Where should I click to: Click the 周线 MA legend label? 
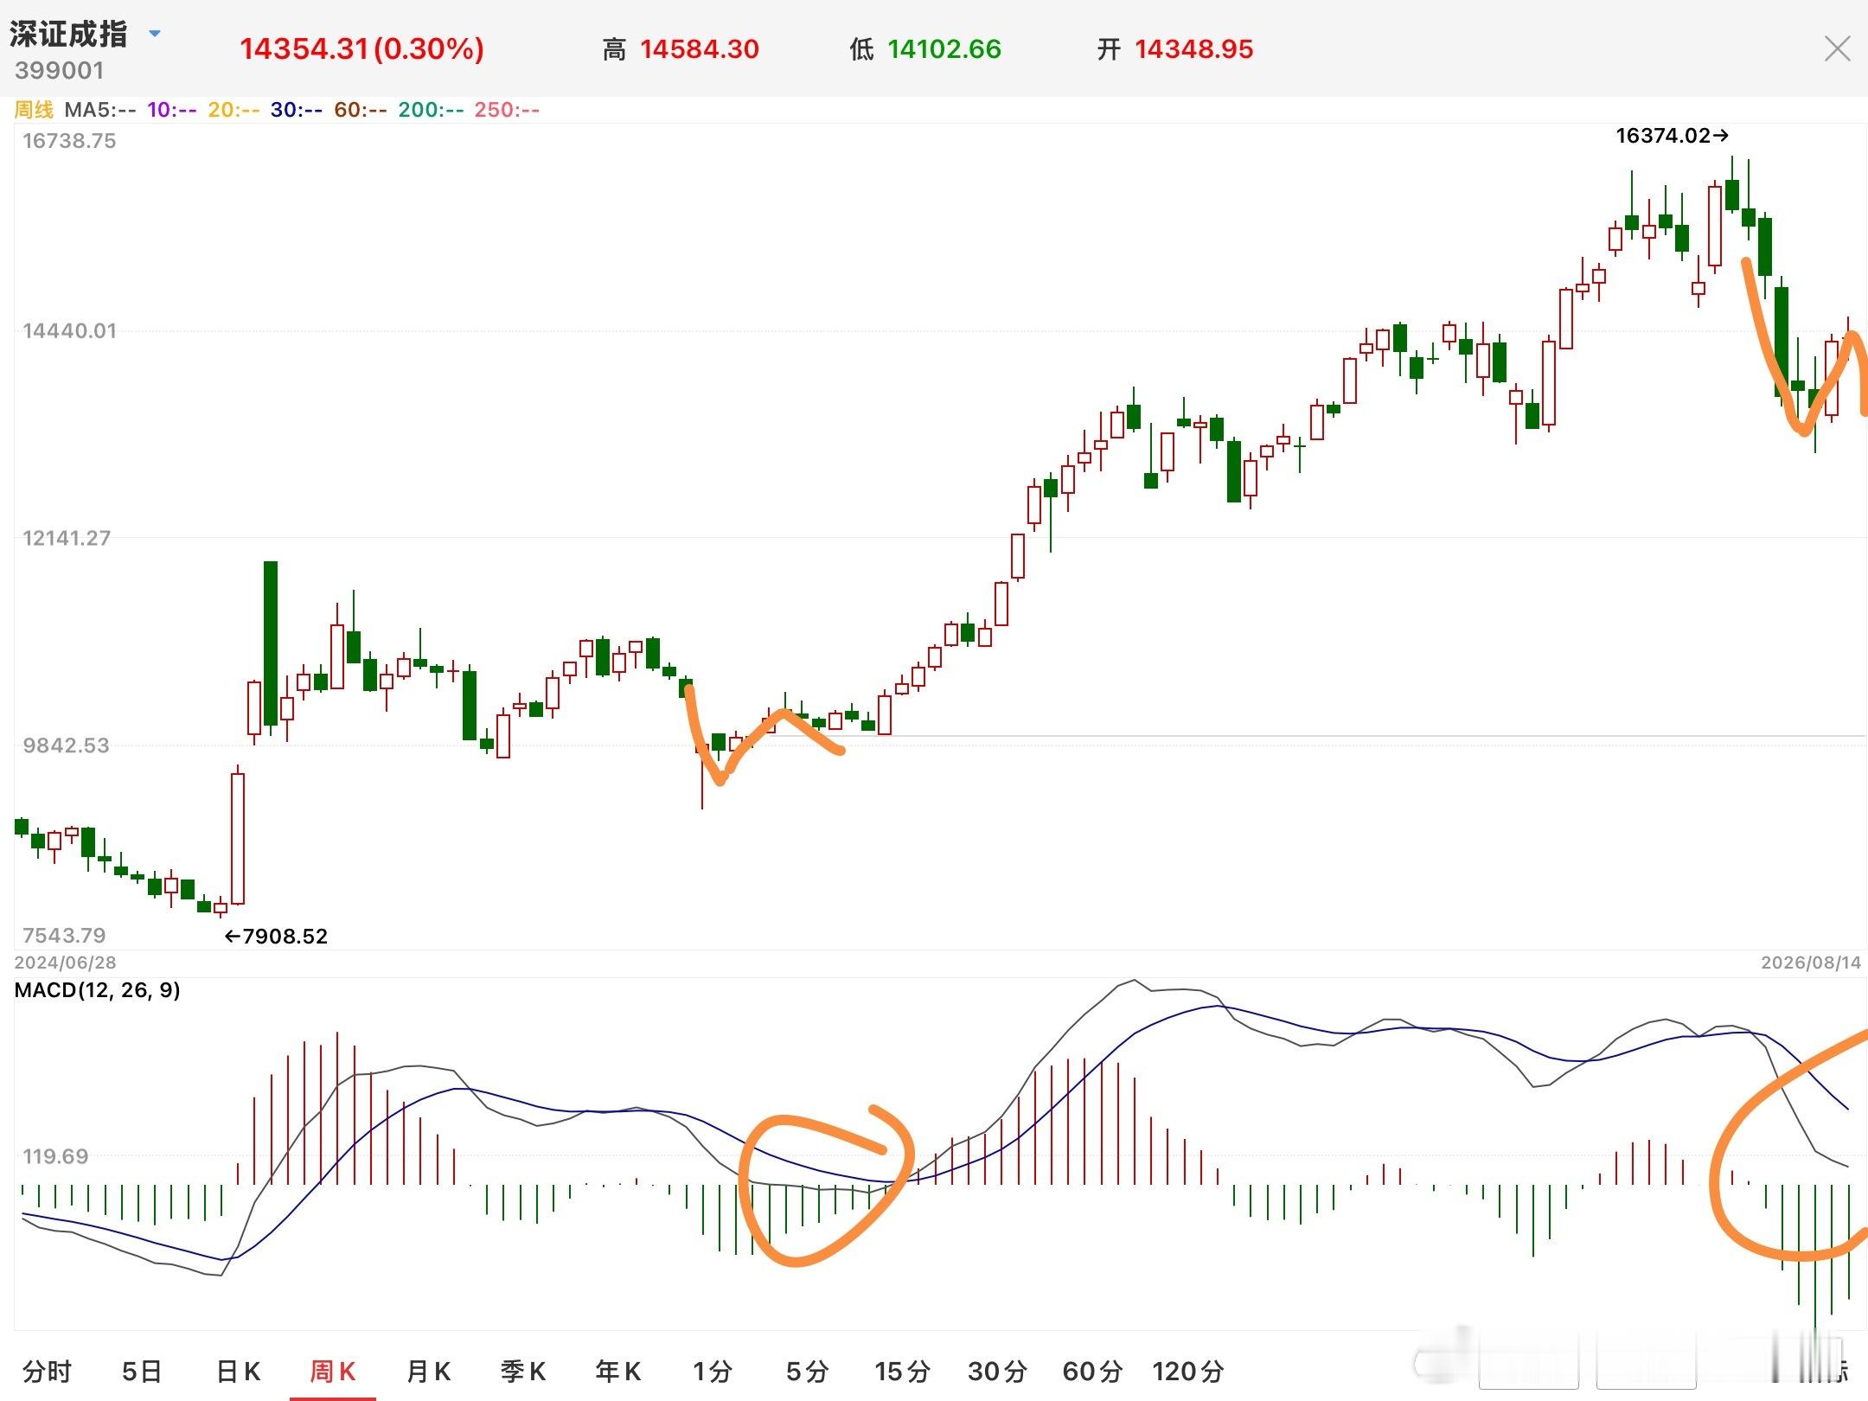(34, 110)
